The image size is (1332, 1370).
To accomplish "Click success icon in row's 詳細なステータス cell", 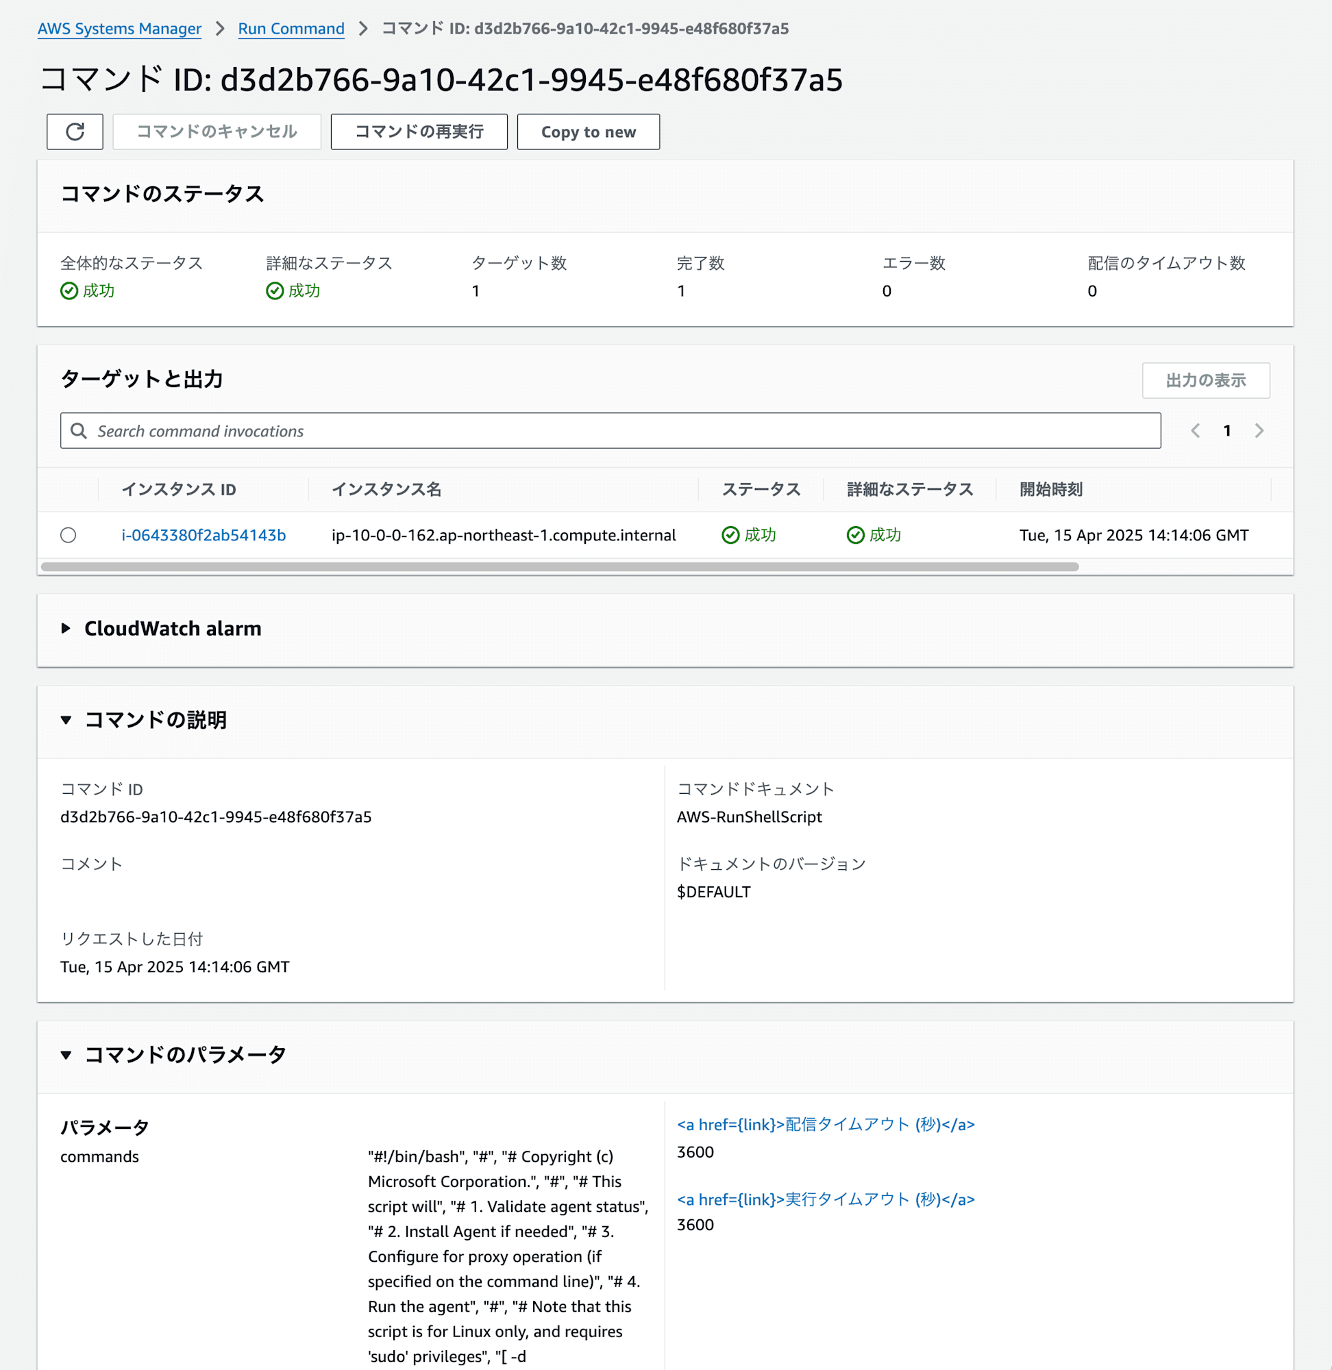I will (x=856, y=535).
